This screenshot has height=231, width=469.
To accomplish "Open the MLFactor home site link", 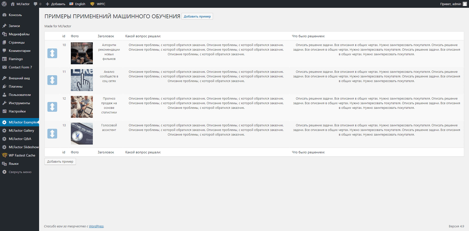I will tap(20, 4).
